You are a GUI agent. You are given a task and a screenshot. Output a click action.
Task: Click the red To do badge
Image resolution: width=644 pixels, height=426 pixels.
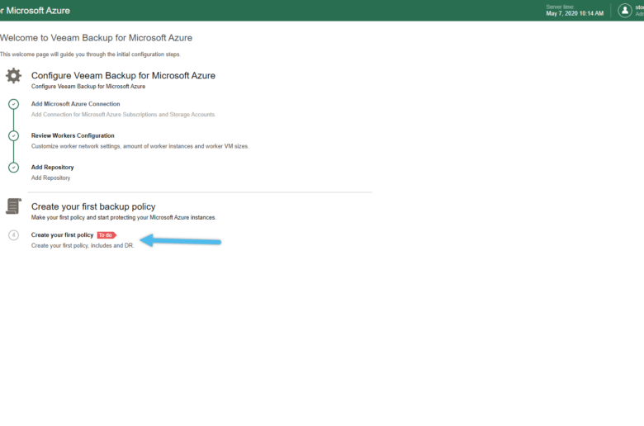coord(107,235)
